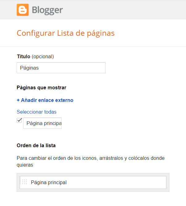Click the Seleccionar todas link

pyautogui.click(x=36, y=112)
